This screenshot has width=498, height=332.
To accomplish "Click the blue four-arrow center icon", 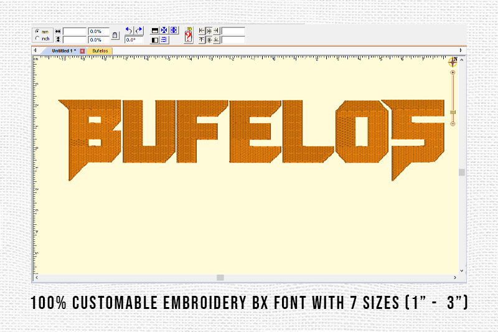I will 164,30.
